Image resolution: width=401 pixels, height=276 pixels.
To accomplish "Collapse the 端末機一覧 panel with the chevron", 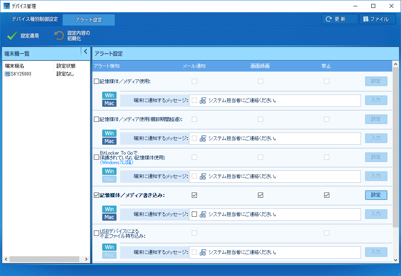I will (86, 51).
